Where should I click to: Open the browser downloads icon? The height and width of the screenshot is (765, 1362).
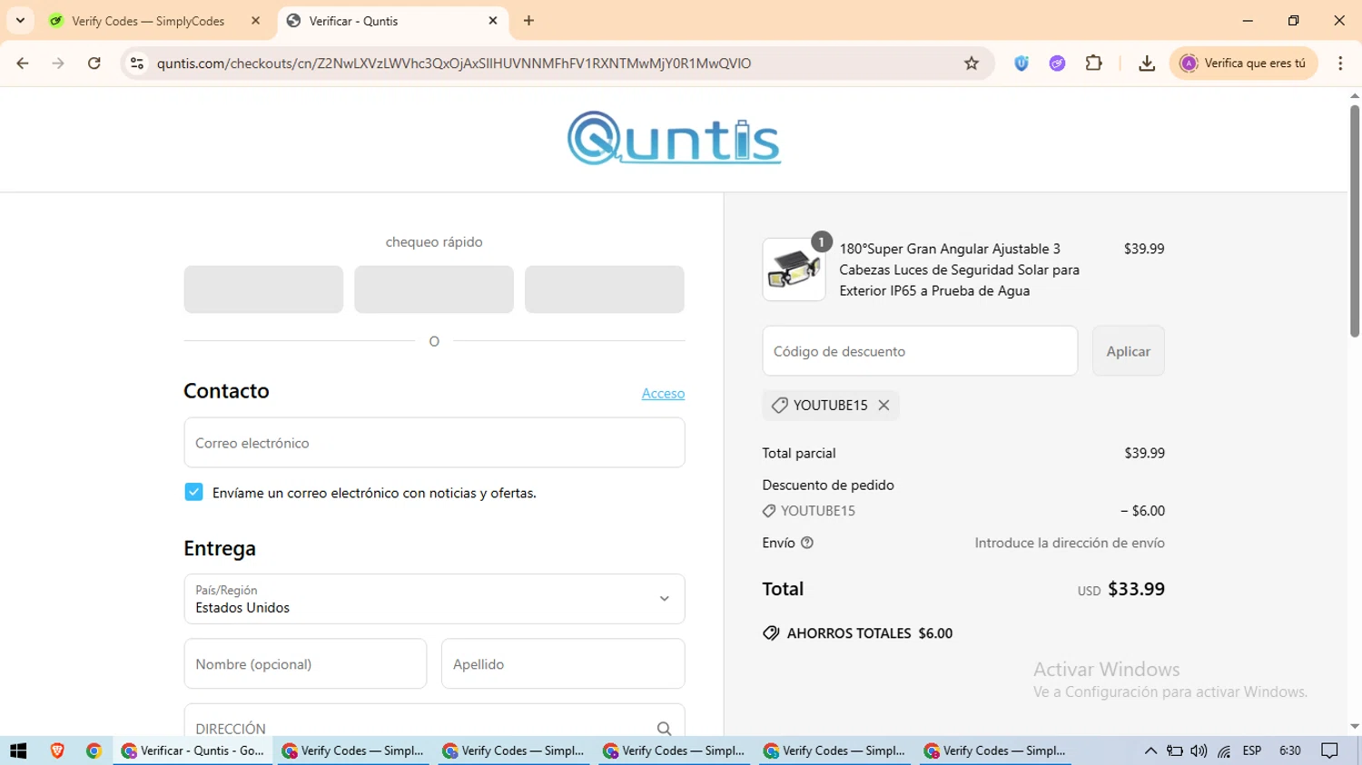pos(1147,64)
